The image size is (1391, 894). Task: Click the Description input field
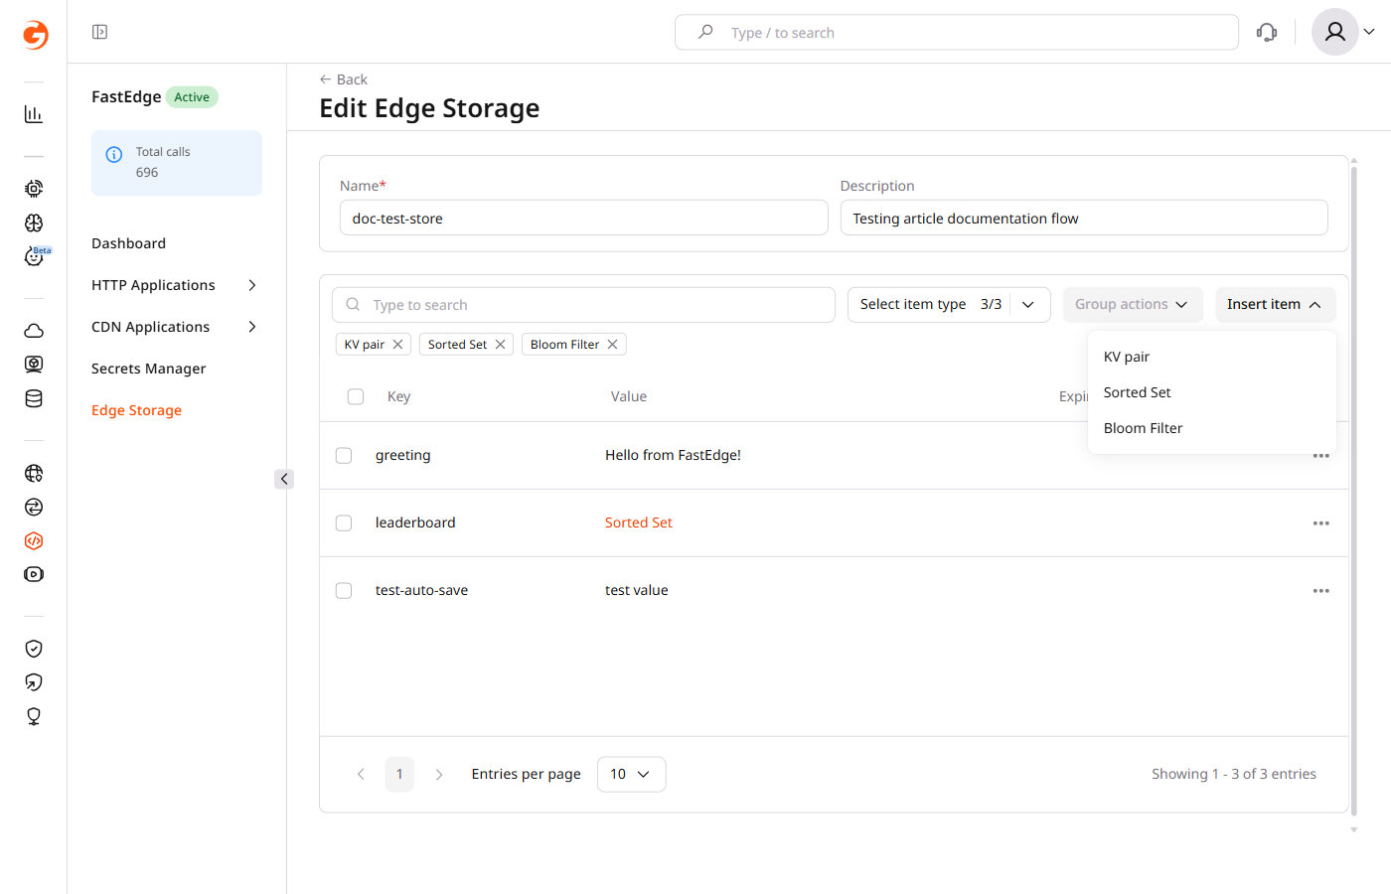1084,218
